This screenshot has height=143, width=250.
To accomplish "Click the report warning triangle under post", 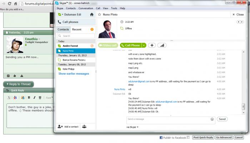I will 22,76.
